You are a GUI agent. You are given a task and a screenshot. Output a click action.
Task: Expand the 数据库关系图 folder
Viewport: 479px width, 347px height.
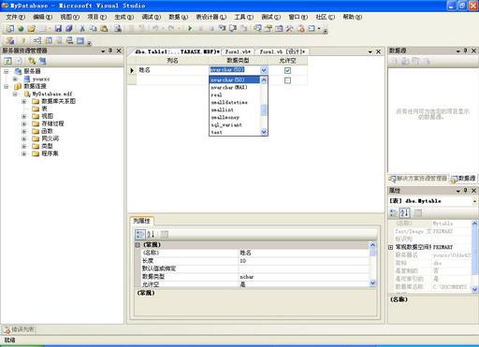click(x=23, y=101)
